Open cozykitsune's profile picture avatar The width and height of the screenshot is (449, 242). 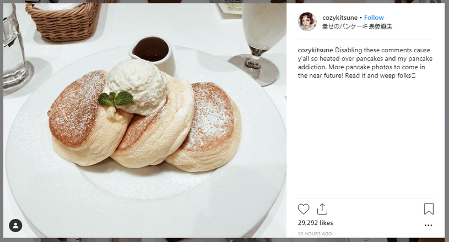[x=307, y=21]
